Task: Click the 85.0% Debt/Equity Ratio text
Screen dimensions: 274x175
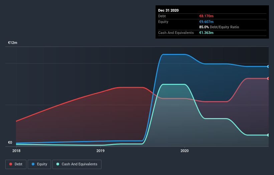Action: [219, 27]
